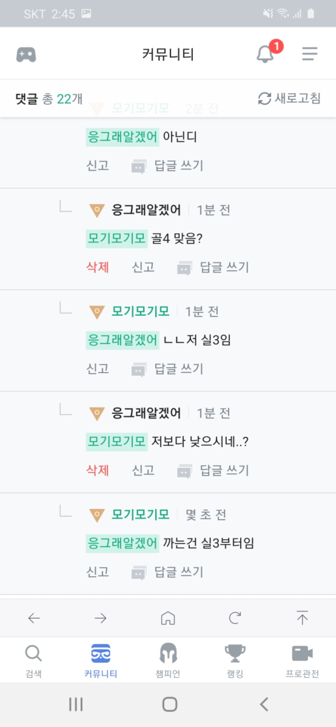Report the 'ㄴㄴ저 실3임' comment
Viewport: 336px width, 727px height.
coord(98,369)
